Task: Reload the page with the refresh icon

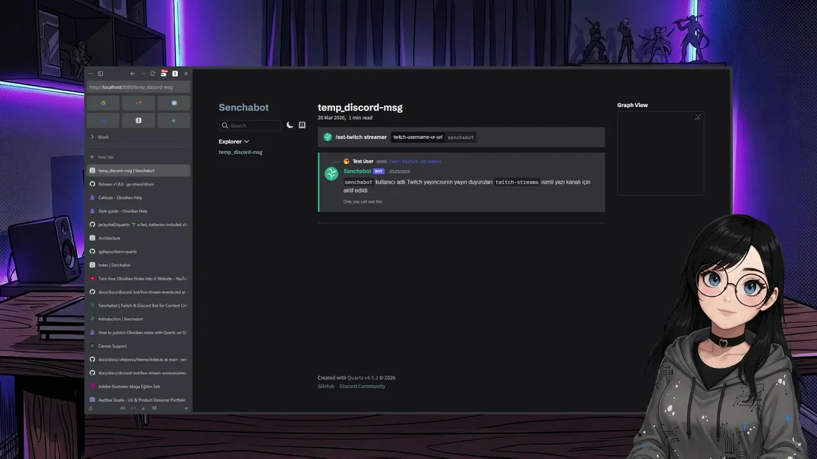Action: pos(153,74)
